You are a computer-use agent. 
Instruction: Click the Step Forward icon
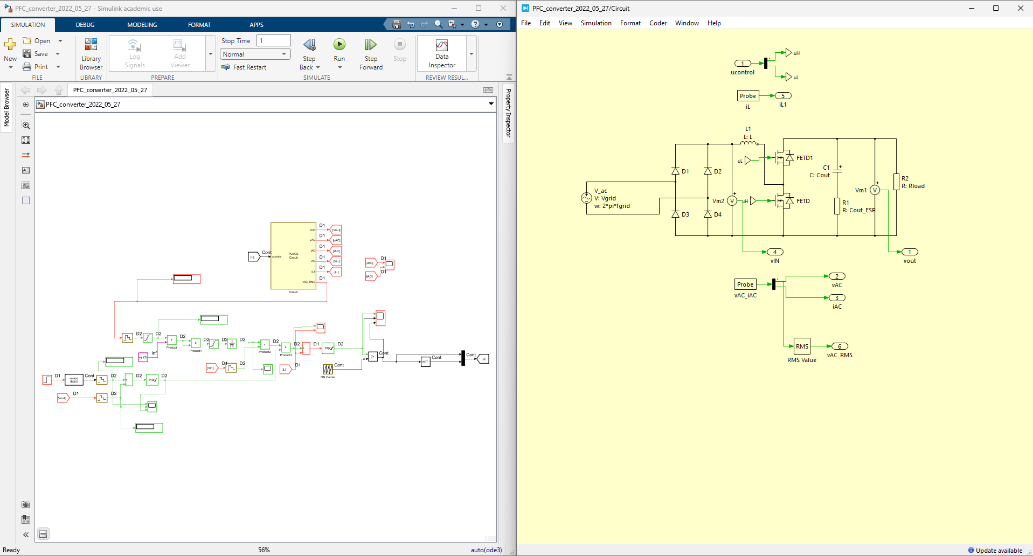point(371,45)
